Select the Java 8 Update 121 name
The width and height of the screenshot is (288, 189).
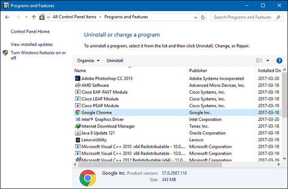98,133
